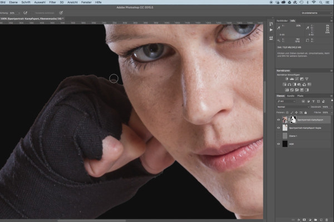Open the Grundelemente workspace dropdown
The image size is (334, 222).
tap(316, 13)
